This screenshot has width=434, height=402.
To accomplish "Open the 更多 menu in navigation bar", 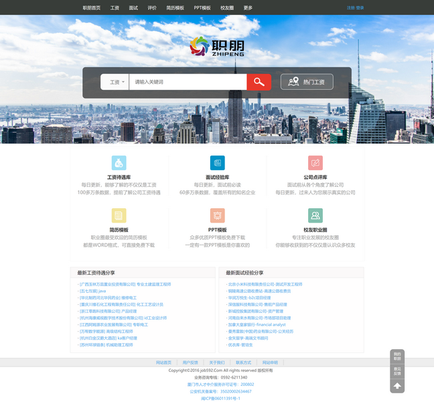I will pyautogui.click(x=248, y=8).
